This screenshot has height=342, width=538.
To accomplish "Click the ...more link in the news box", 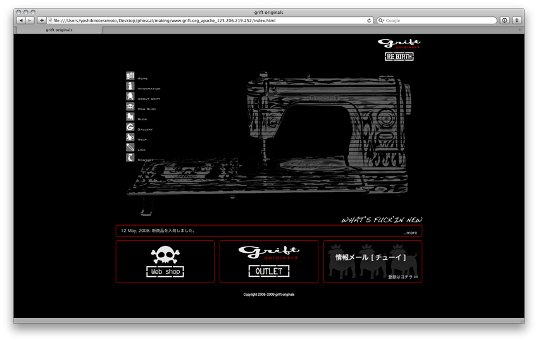I will [x=411, y=233].
